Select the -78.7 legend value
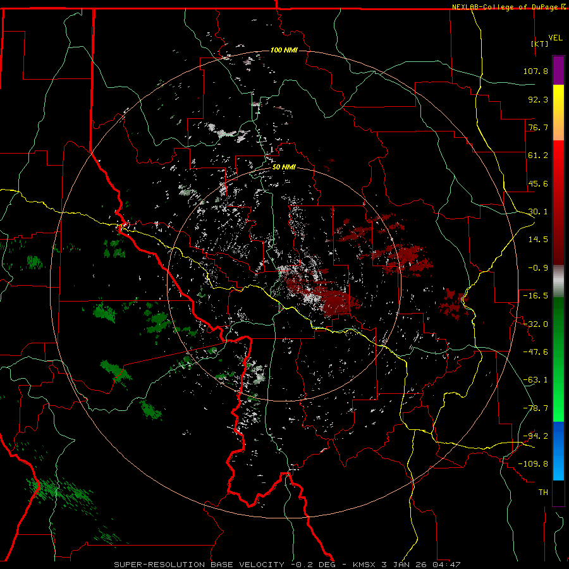The height and width of the screenshot is (569, 569). point(535,408)
